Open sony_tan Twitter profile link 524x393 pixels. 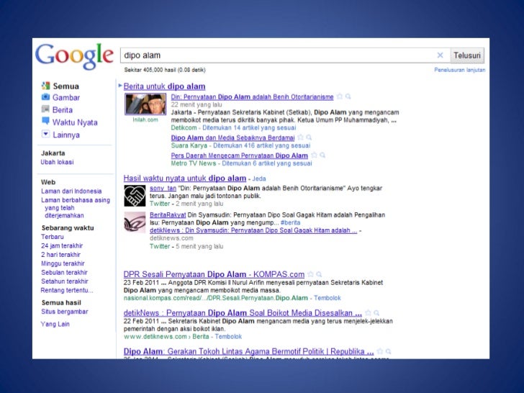(x=163, y=188)
